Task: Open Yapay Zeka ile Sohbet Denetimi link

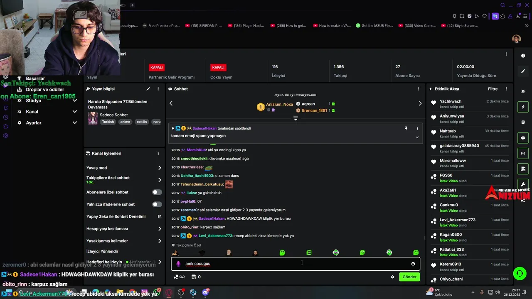Action: click(124, 216)
